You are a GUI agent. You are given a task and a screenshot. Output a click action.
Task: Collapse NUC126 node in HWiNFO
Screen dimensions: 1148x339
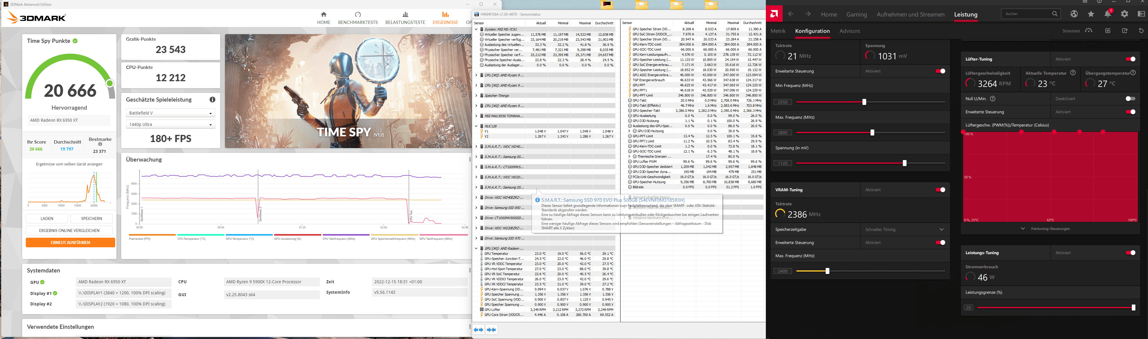tap(476, 126)
